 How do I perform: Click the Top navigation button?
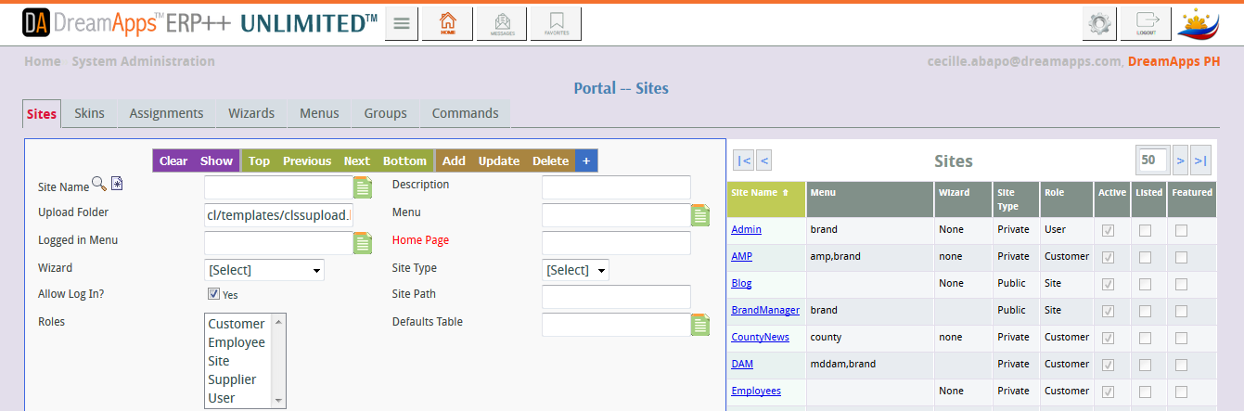point(259,161)
